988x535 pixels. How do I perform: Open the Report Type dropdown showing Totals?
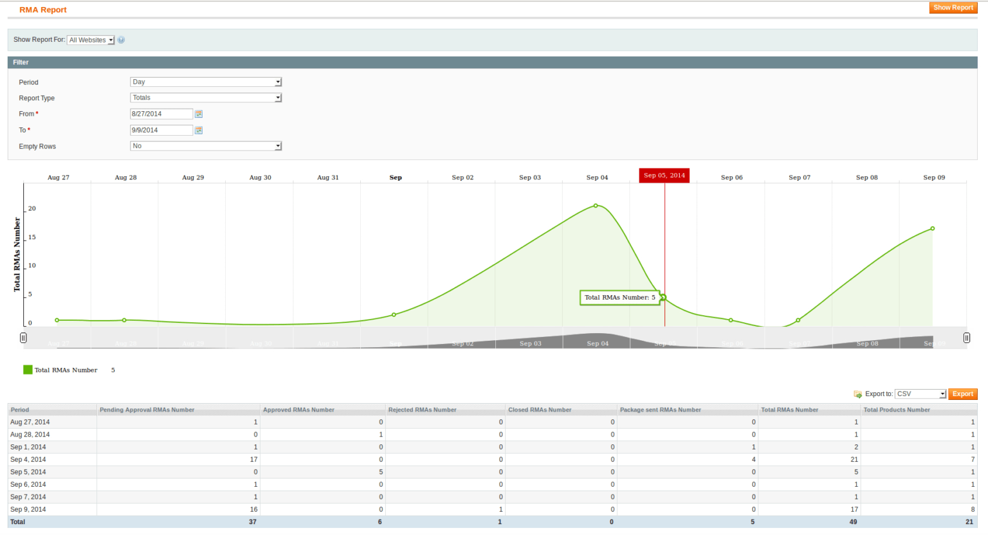coord(206,97)
